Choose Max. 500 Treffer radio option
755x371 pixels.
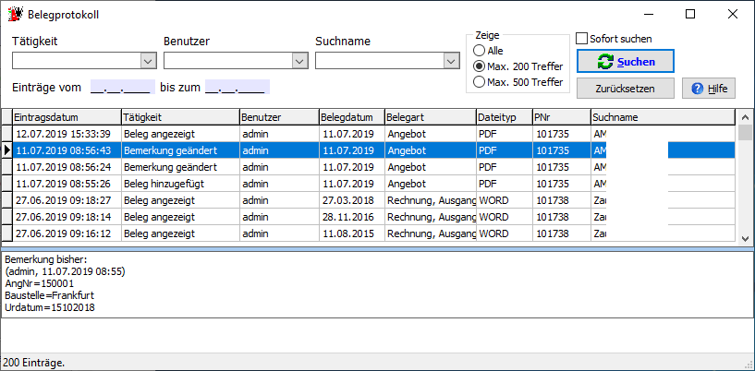click(x=479, y=82)
